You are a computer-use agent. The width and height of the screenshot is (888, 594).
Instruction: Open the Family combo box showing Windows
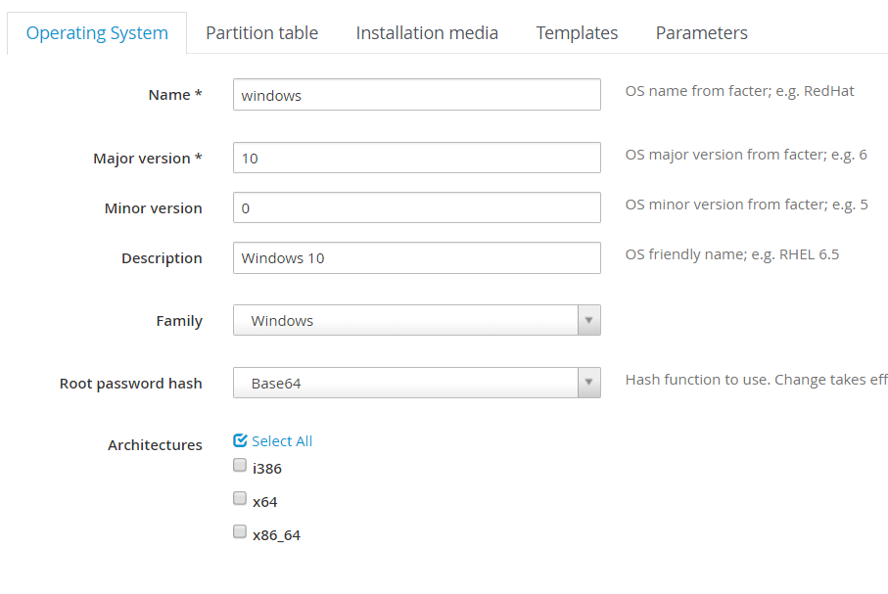coord(417,321)
